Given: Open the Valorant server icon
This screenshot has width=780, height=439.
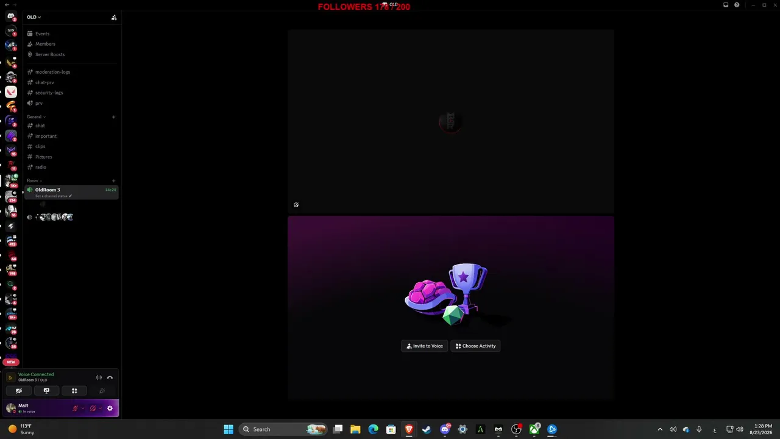Looking at the screenshot, I should pyautogui.click(x=11, y=92).
